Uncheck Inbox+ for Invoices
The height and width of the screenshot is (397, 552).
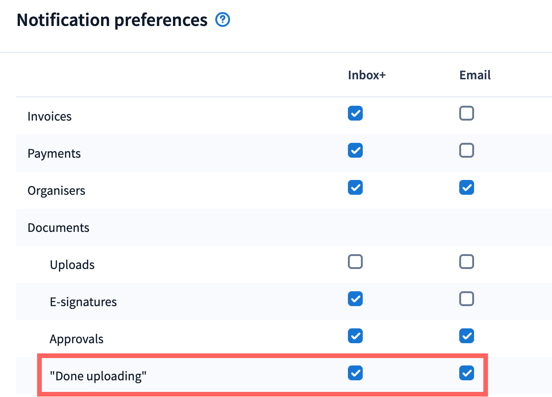click(355, 114)
